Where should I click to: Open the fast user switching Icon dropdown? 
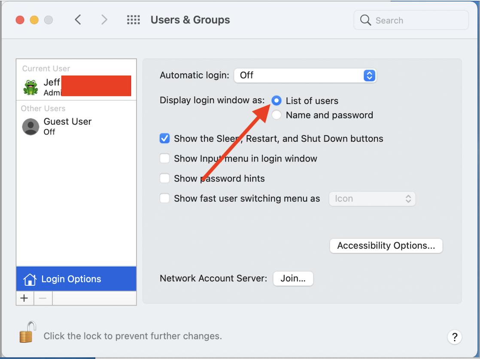(372, 199)
